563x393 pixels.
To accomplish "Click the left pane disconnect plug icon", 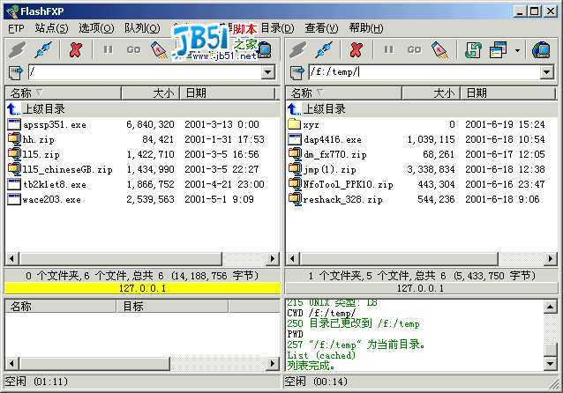I will coord(43,50).
